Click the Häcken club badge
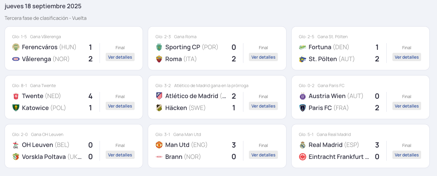The width and height of the screenshot is (437, 176). (159, 108)
